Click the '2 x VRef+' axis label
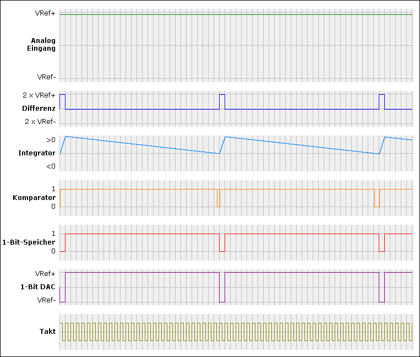 pos(39,95)
